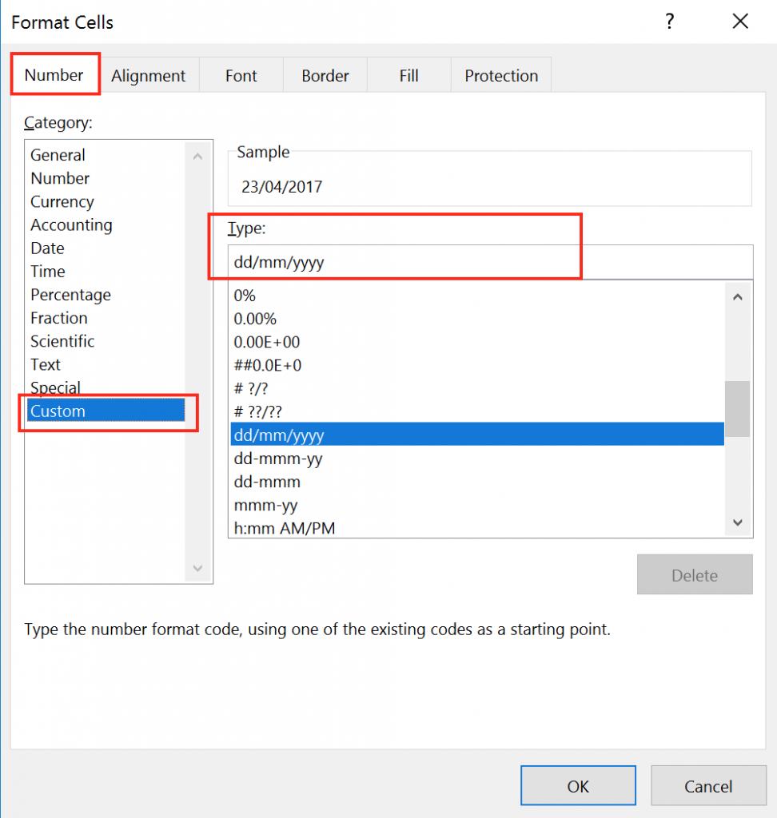Switch to the Protection tab
The height and width of the screenshot is (818, 777).
pyautogui.click(x=501, y=75)
